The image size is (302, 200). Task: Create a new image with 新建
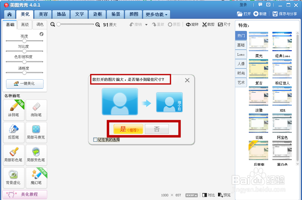[260, 14]
